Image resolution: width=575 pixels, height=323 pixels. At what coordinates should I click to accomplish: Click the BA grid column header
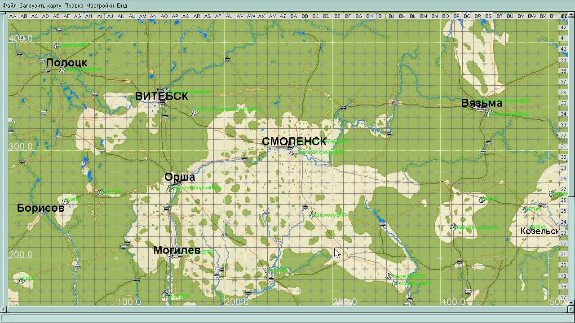pyautogui.click(x=294, y=16)
